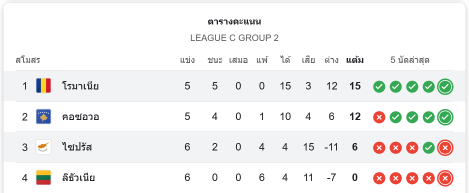
Task: Click Lithuania's first red loss icon
Action: (379, 178)
